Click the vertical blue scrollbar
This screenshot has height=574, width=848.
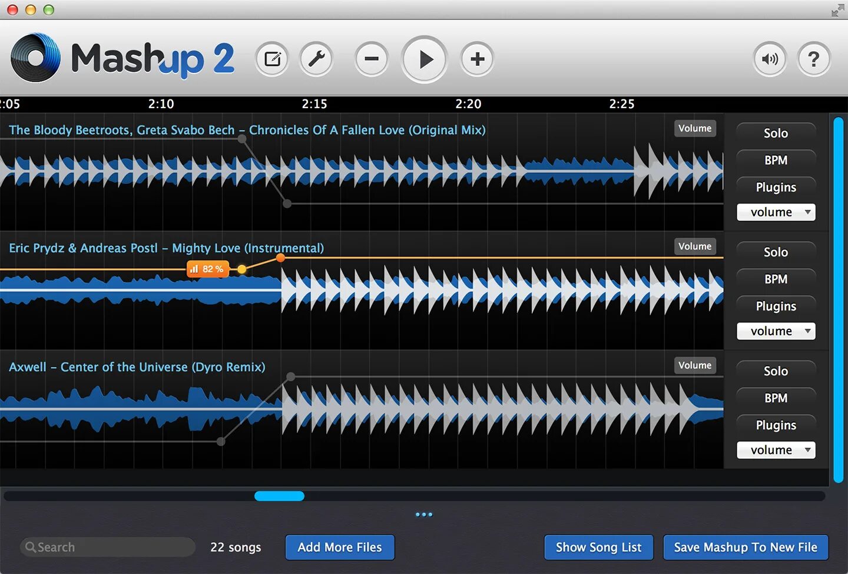(838, 300)
